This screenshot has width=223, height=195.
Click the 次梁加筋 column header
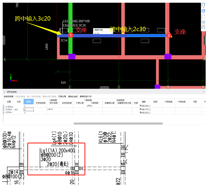tap(181, 102)
